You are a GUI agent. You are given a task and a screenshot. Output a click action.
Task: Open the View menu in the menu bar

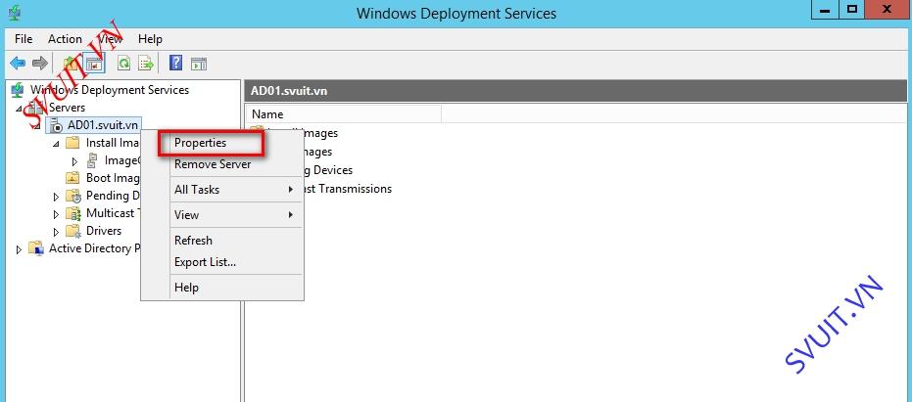pyautogui.click(x=110, y=39)
